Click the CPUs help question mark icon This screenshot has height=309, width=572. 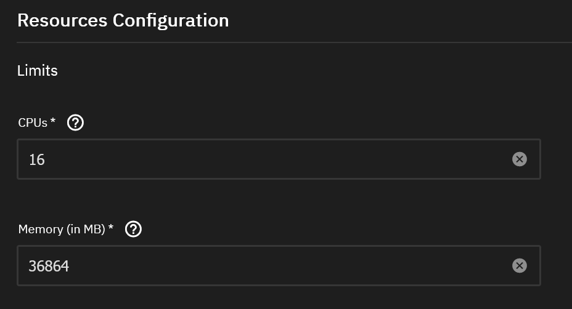75,122
